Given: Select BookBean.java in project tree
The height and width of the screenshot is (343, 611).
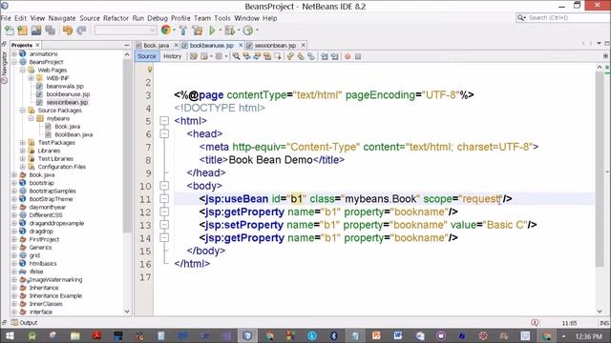Looking at the screenshot, I should point(74,134).
